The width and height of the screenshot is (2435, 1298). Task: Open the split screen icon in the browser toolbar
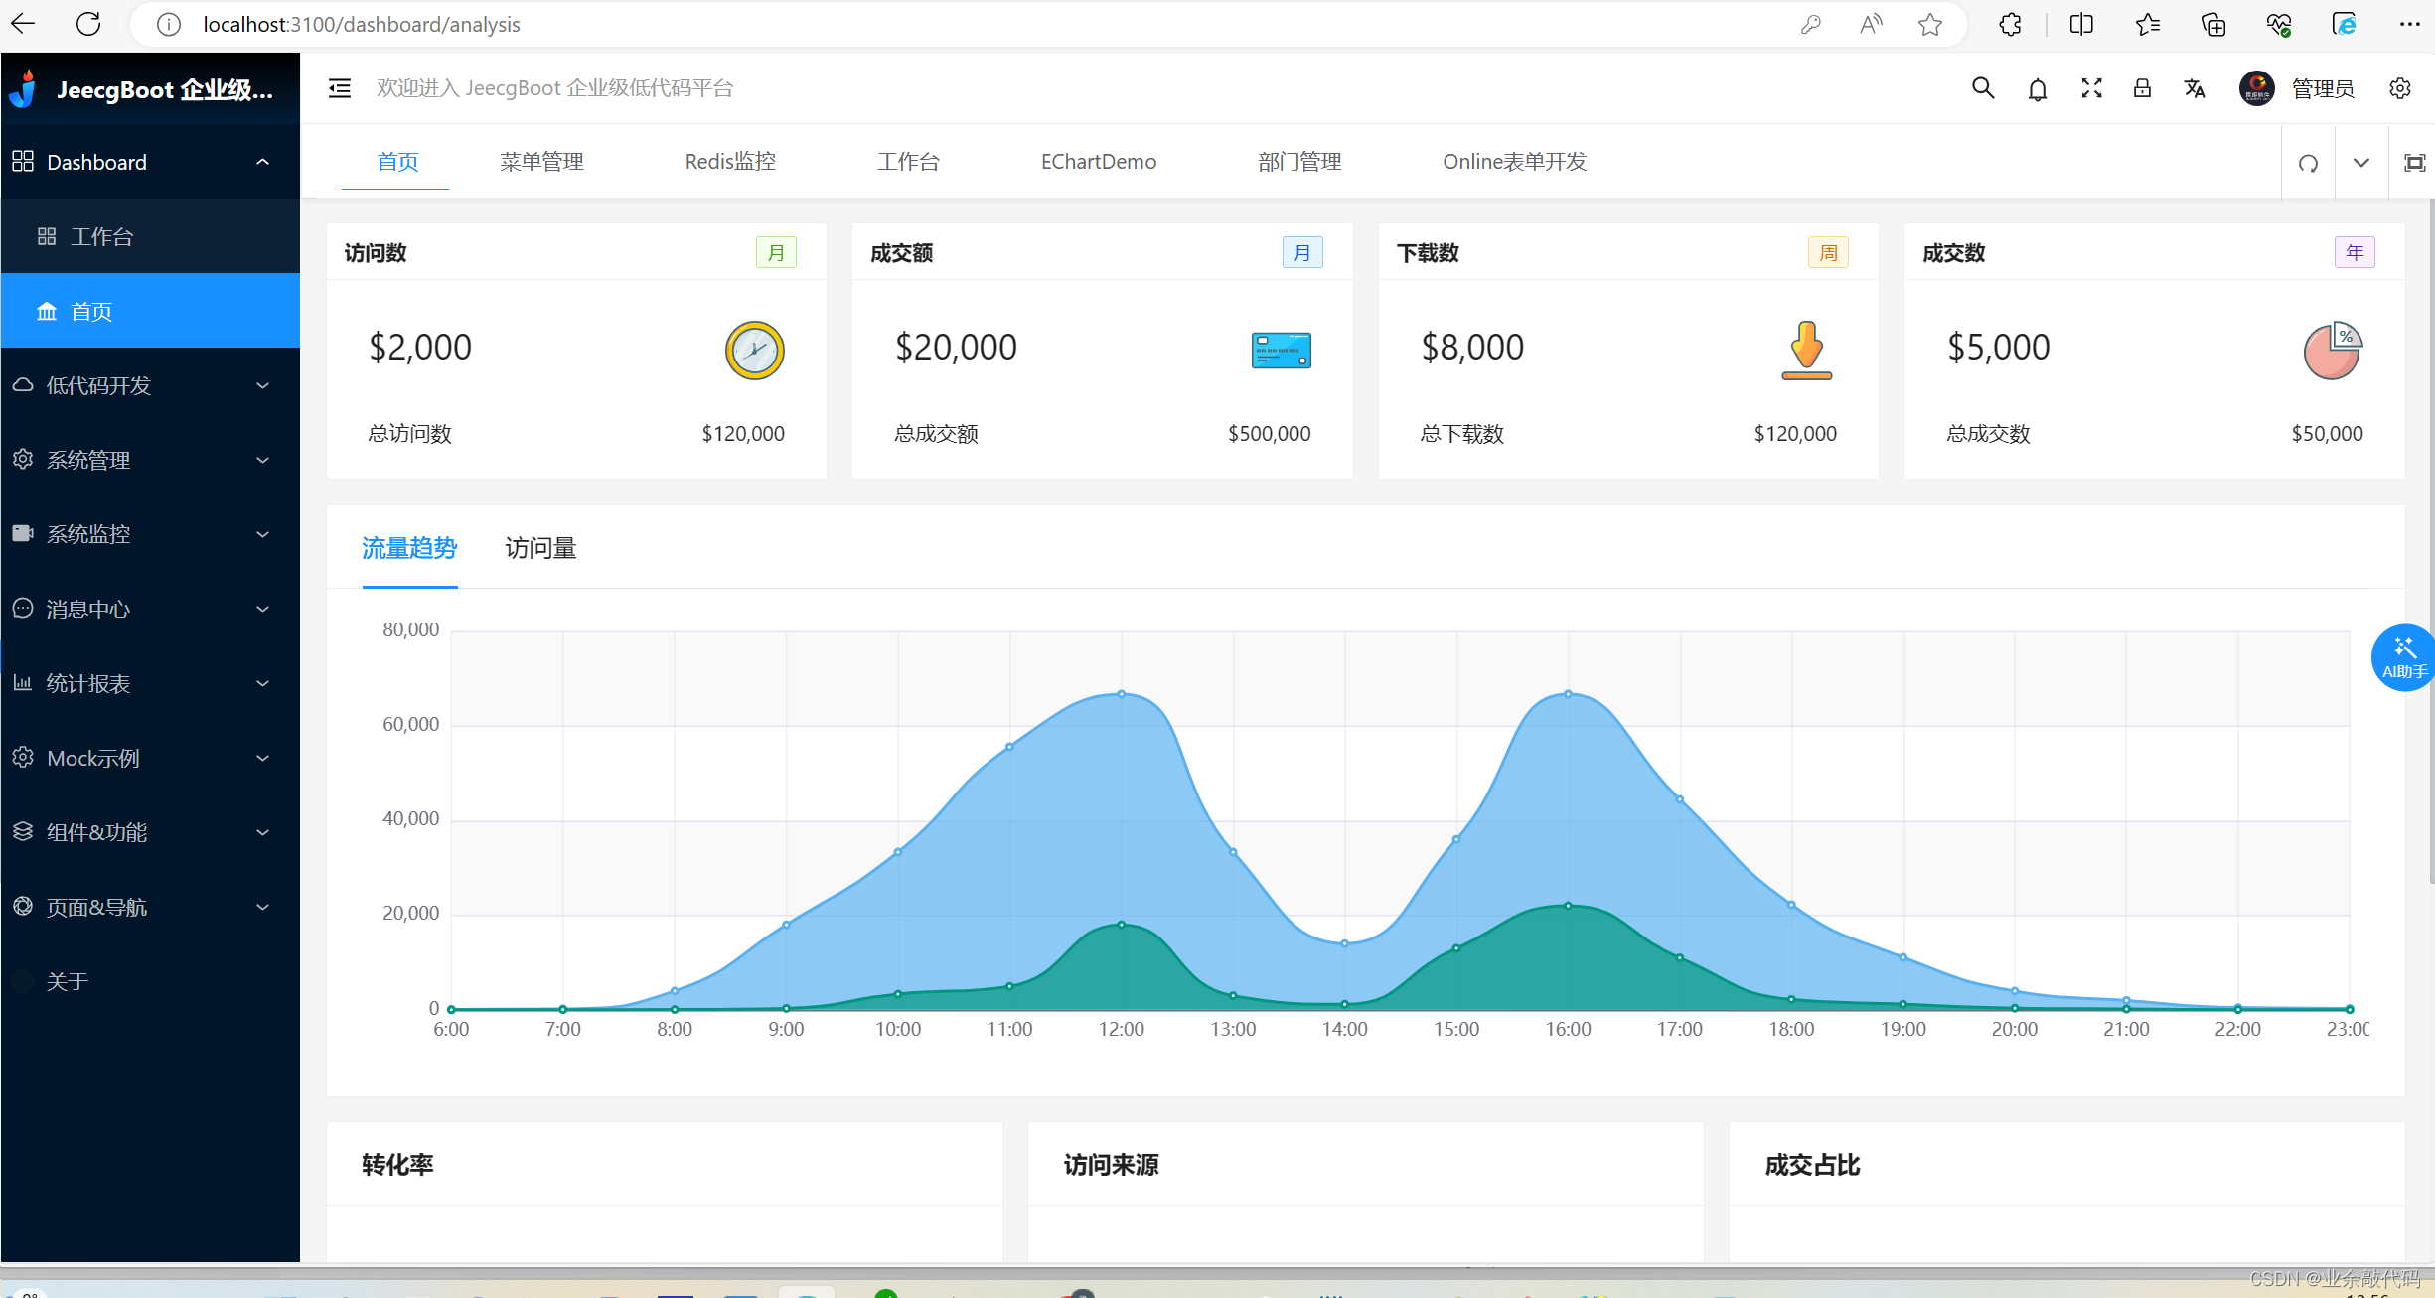[x=2081, y=24]
